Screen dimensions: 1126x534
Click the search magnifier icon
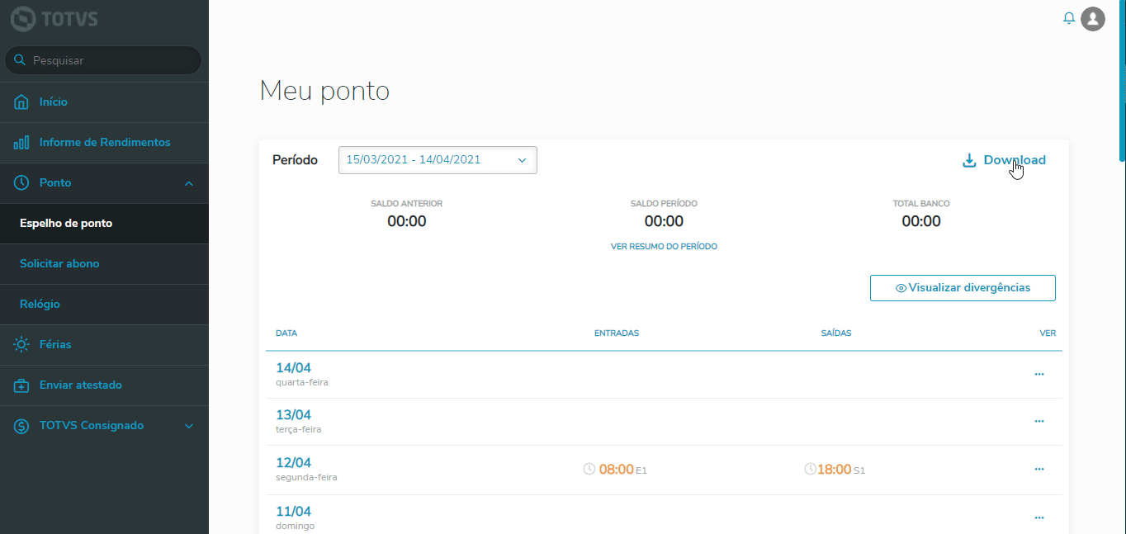(x=20, y=60)
